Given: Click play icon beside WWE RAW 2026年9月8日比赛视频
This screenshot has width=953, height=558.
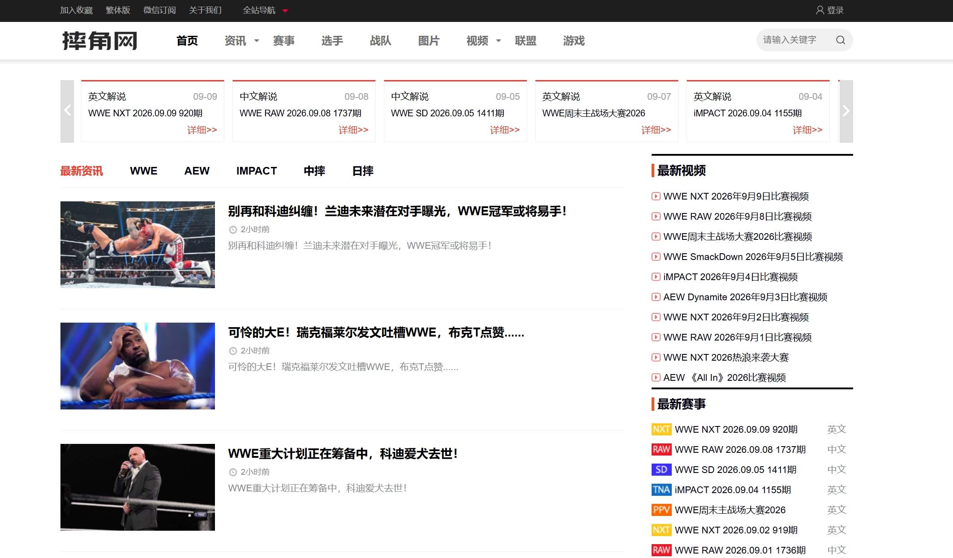Looking at the screenshot, I should click(656, 217).
